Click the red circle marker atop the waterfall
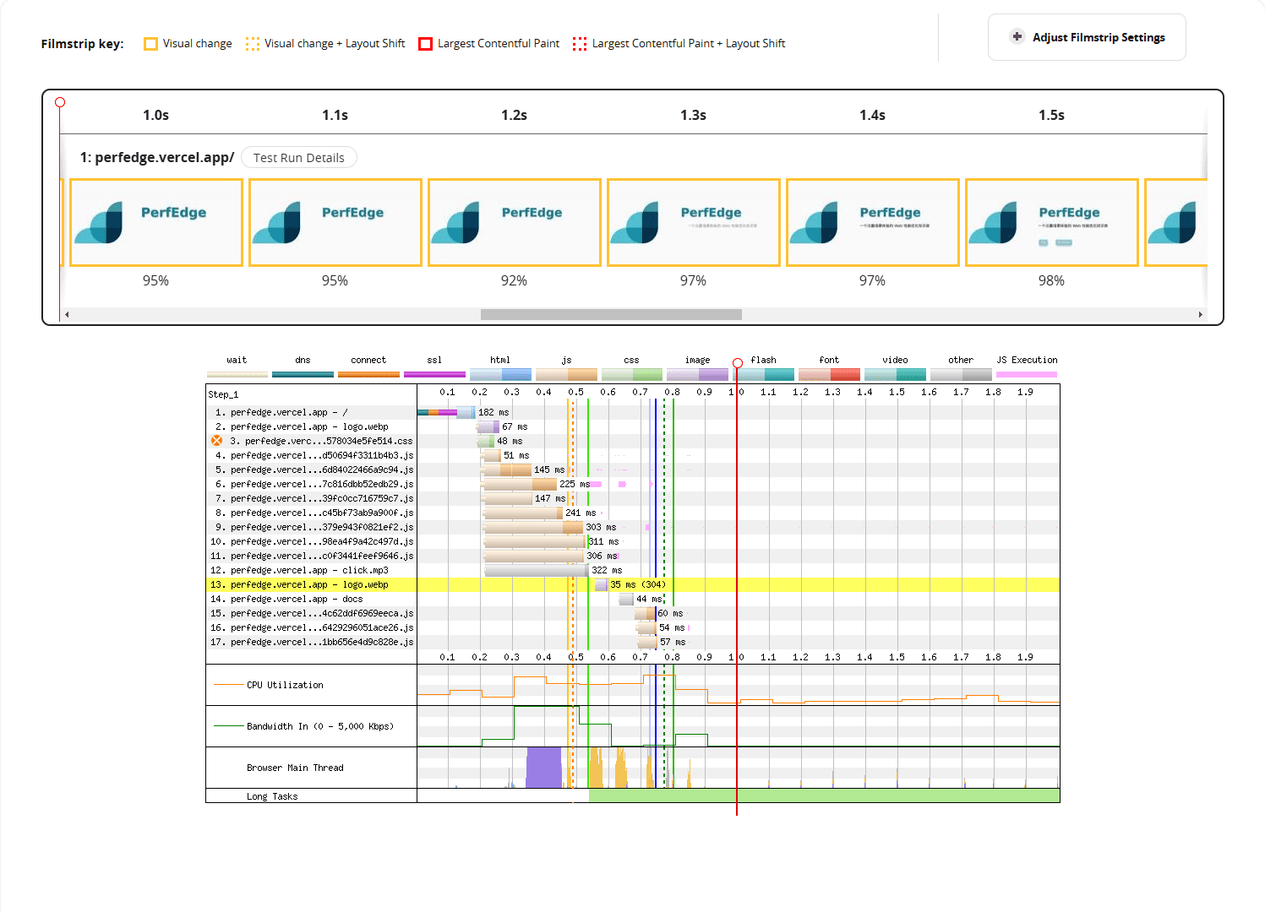The image size is (1265, 912). (737, 363)
